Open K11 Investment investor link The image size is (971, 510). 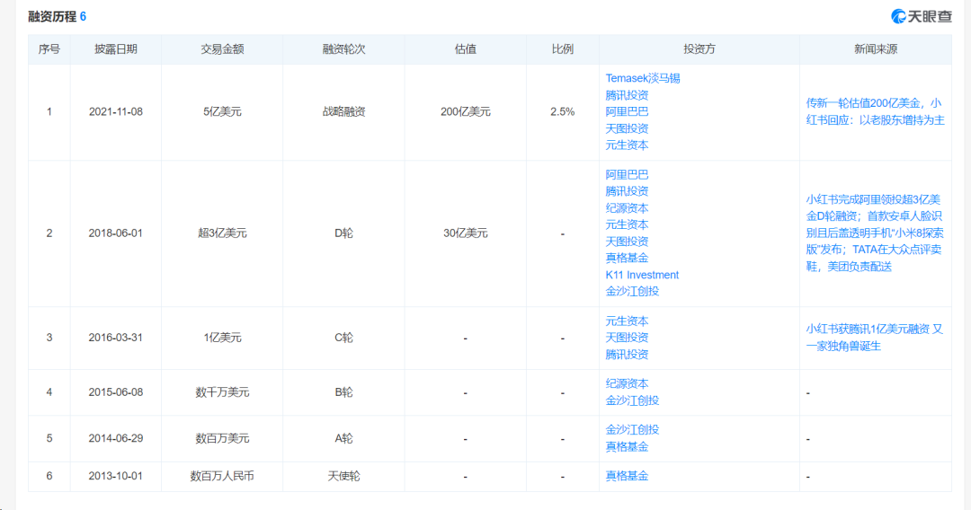[642, 275]
